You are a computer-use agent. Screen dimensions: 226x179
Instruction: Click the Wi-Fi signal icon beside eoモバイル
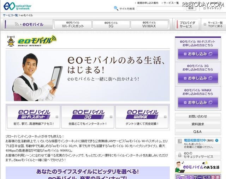(17, 25)
